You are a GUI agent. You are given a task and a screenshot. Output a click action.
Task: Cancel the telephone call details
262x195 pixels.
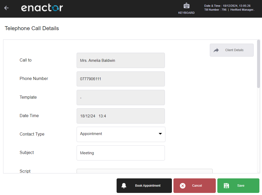pyautogui.click(x=194, y=186)
